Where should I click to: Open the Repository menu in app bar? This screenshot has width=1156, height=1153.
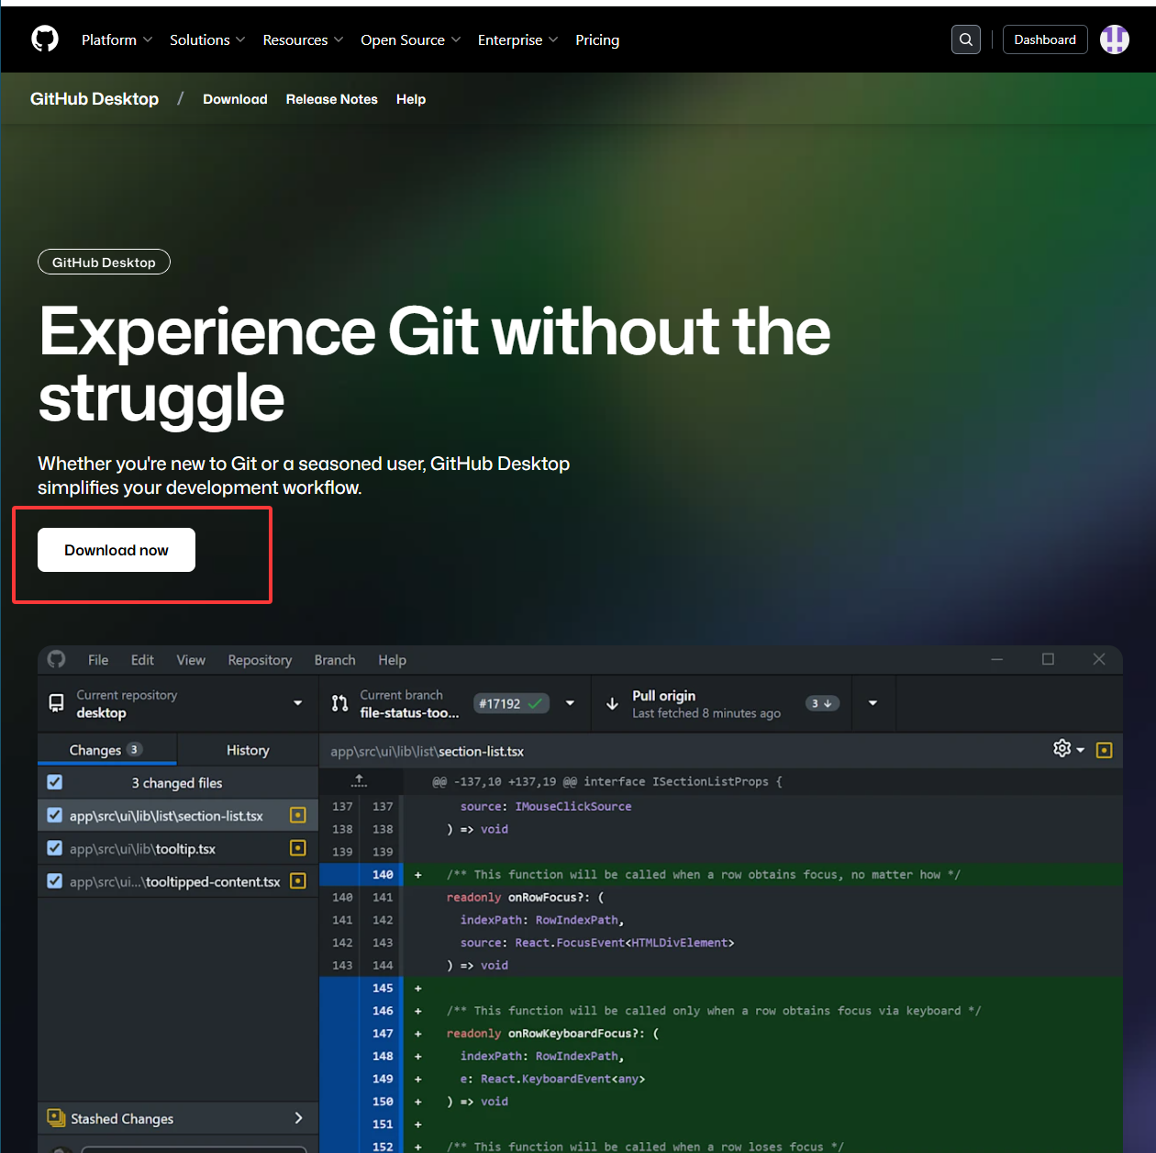[x=260, y=660]
